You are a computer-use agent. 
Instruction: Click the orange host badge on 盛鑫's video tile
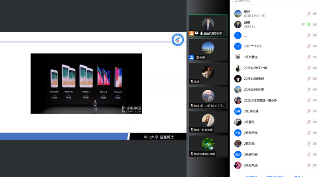pos(192,33)
